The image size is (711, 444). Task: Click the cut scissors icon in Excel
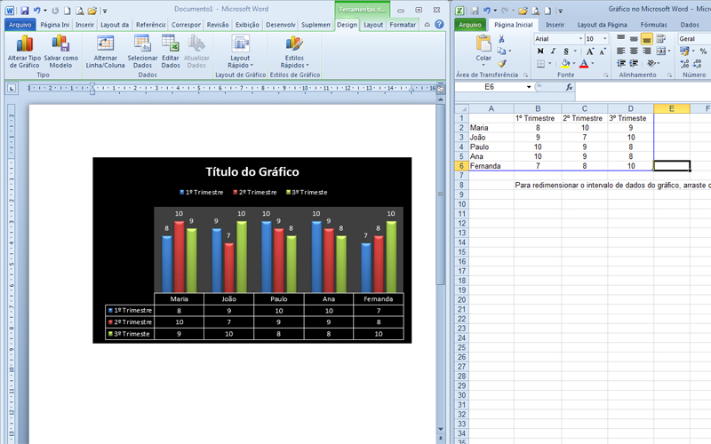(x=501, y=39)
